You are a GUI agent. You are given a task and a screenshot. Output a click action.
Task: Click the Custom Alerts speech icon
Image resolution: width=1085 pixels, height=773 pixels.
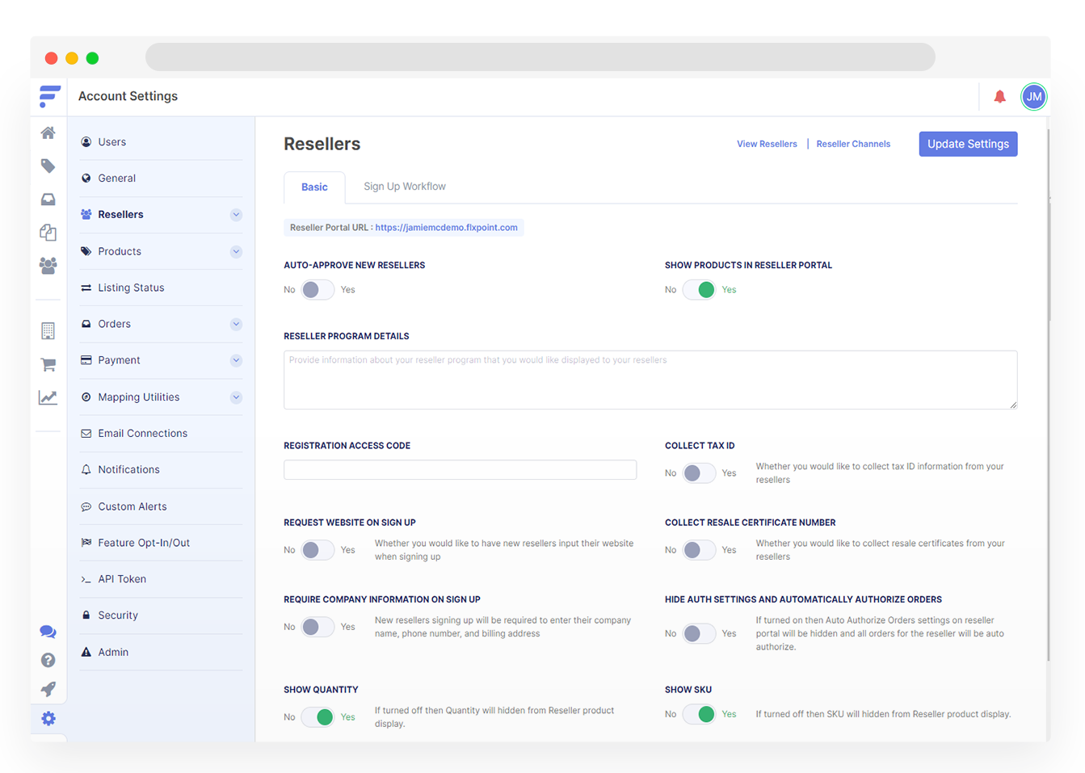pyautogui.click(x=86, y=506)
